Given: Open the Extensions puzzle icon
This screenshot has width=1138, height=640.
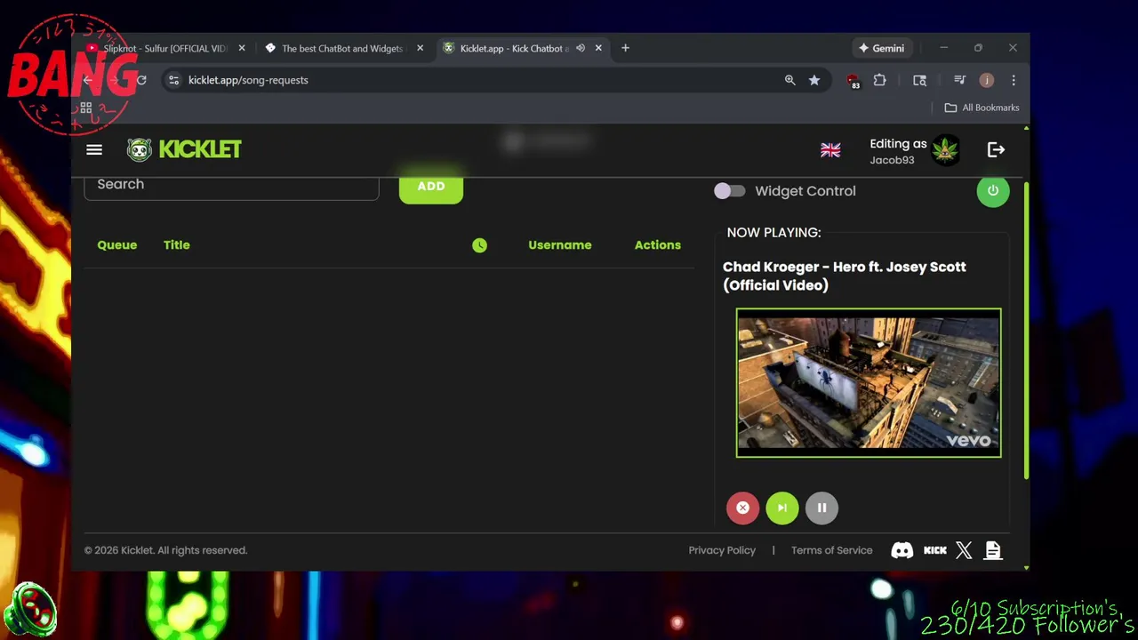Looking at the screenshot, I should coord(880,80).
